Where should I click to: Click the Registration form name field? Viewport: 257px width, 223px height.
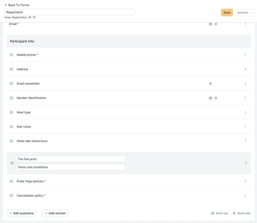pyautogui.click(x=70, y=12)
